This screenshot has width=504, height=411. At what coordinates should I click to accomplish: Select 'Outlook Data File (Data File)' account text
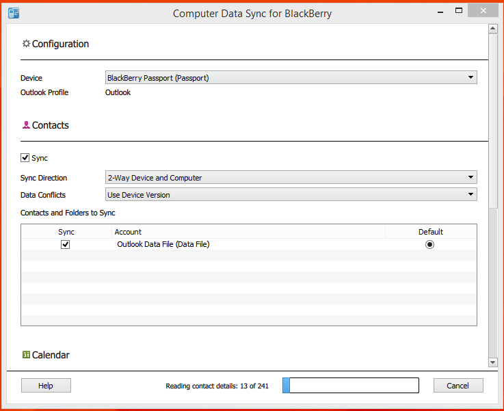(x=163, y=244)
